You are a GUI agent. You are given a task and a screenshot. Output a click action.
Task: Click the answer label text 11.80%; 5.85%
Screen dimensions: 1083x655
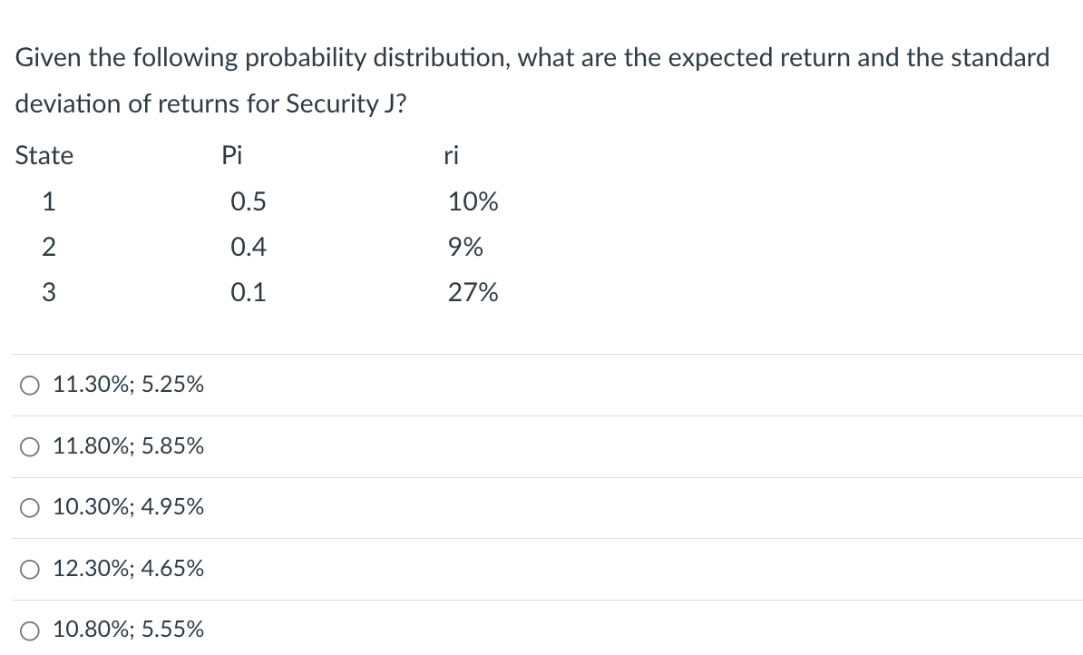[128, 446]
